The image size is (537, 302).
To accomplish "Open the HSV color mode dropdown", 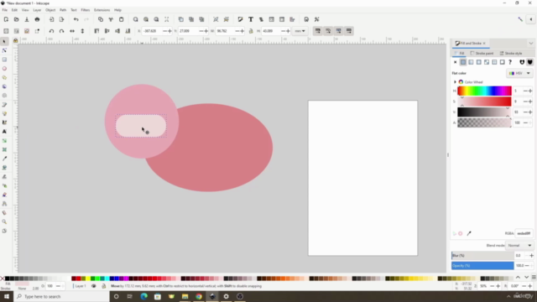I will pos(519,73).
